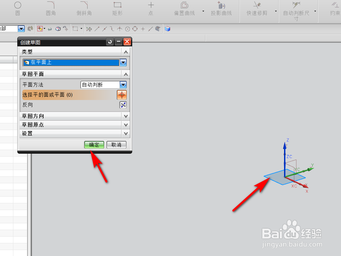Viewport: 341px width, 256px height.
Task: Toggle the enable snap point icon
Action: point(89,29)
